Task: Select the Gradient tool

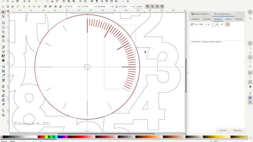Action: pos(3,67)
